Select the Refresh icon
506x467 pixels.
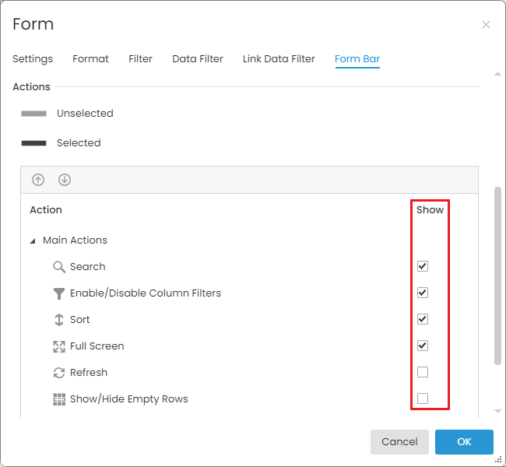point(59,373)
